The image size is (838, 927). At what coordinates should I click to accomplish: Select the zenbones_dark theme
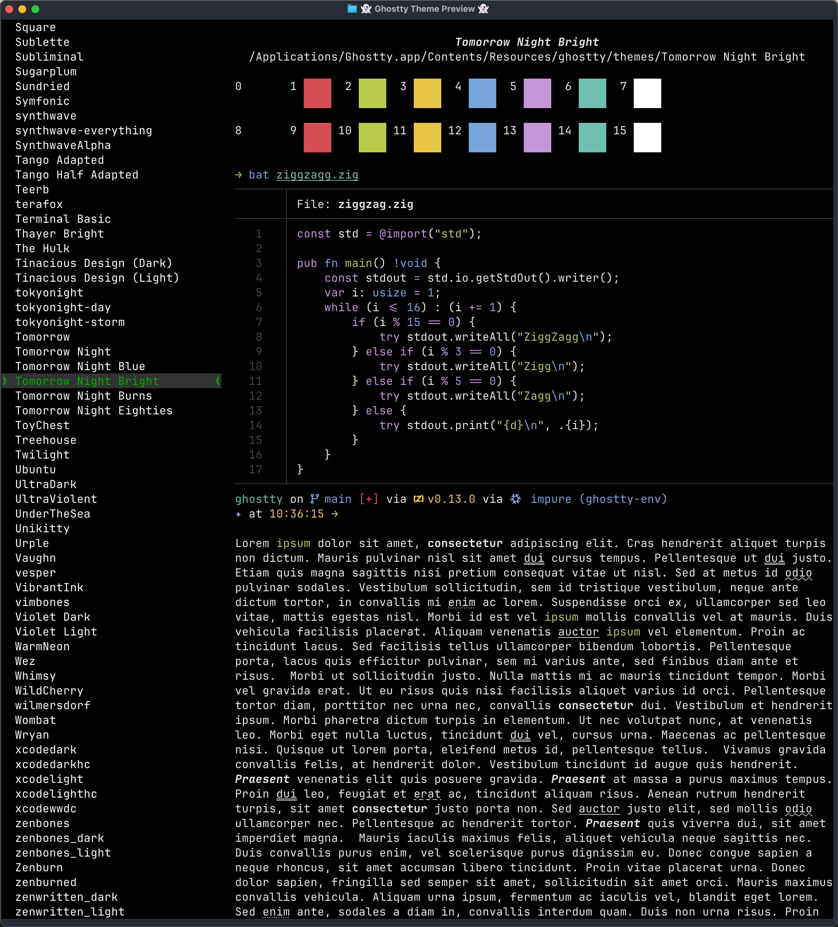[60, 838]
